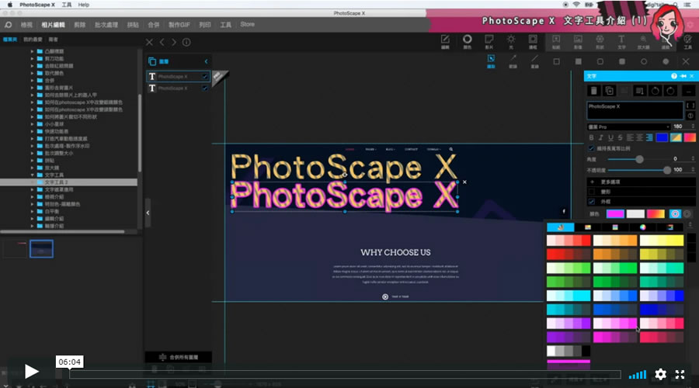Enable the 變形 checkbox

click(x=591, y=191)
